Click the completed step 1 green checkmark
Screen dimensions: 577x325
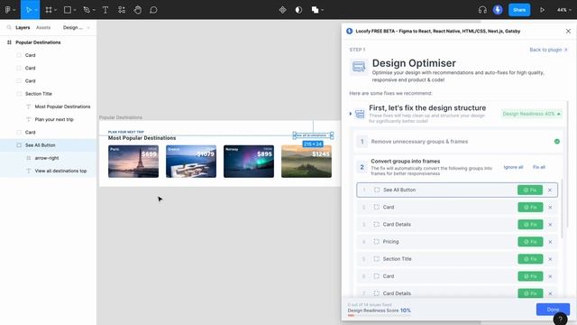(x=557, y=142)
